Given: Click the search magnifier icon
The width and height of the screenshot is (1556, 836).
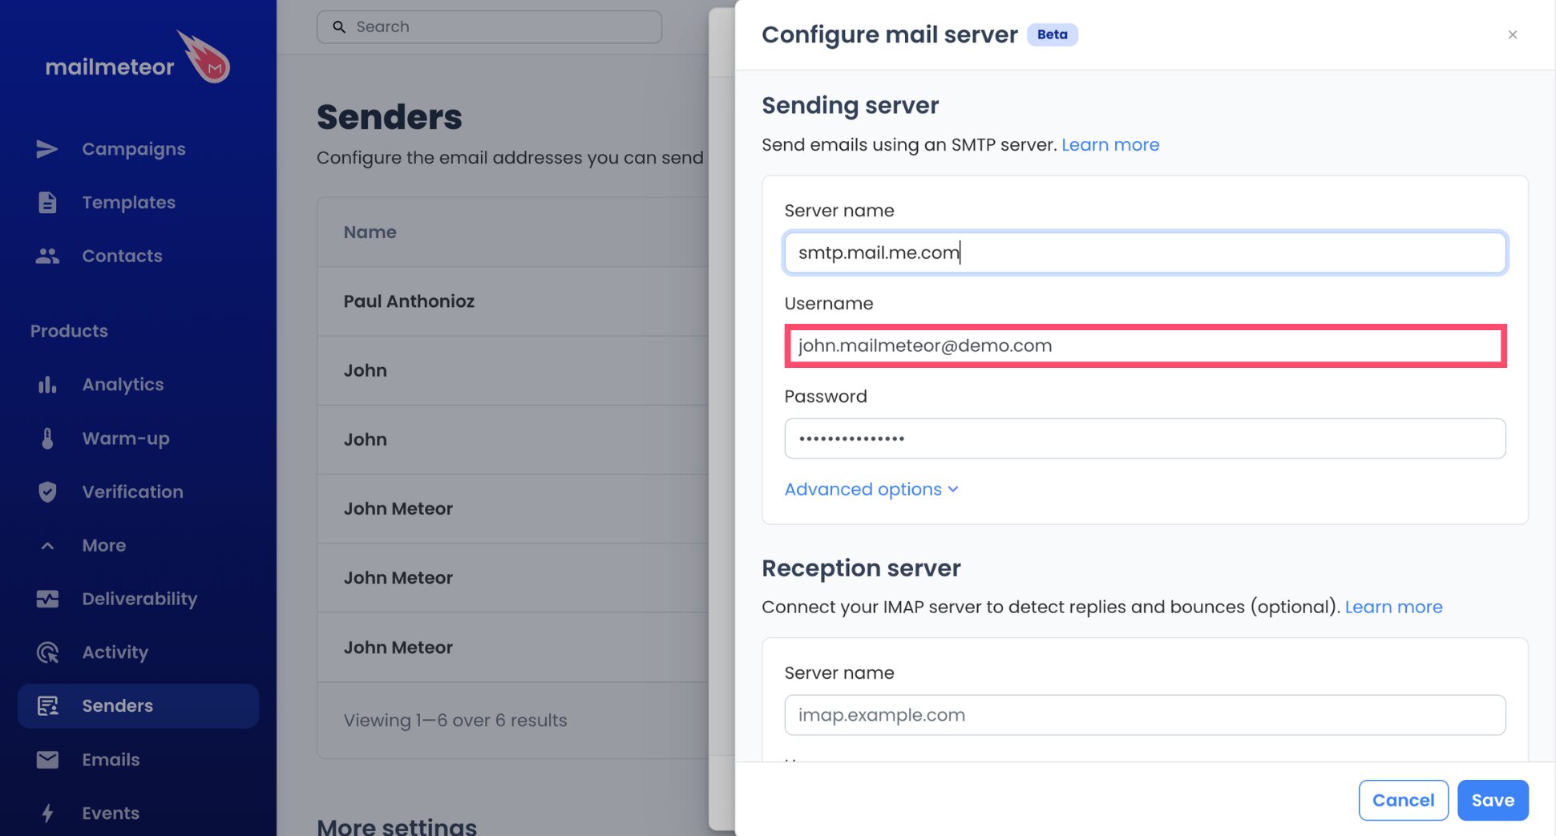Looking at the screenshot, I should pyautogui.click(x=339, y=26).
